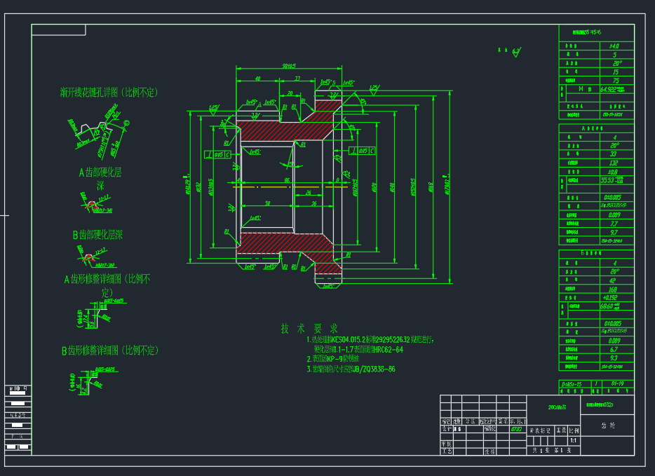Click the 20CrMnTi material cell in title block

(557, 407)
